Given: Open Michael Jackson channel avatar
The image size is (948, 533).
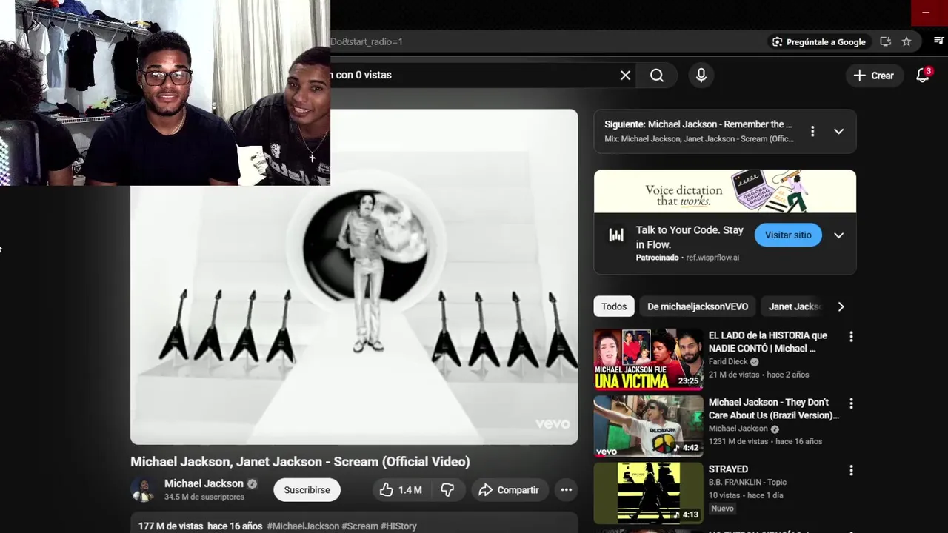Looking at the screenshot, I should click(x=143, y=489).
